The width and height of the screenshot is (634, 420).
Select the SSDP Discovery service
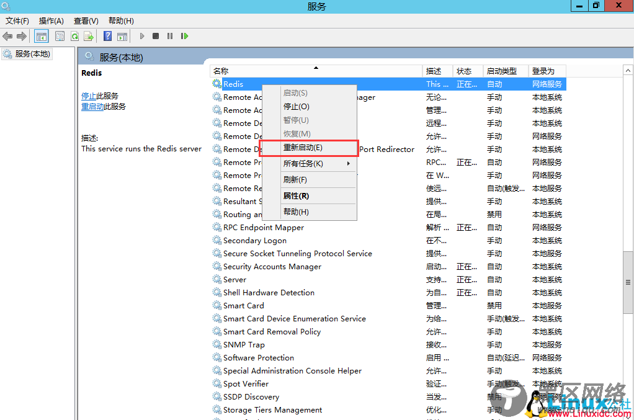[388, 397]
